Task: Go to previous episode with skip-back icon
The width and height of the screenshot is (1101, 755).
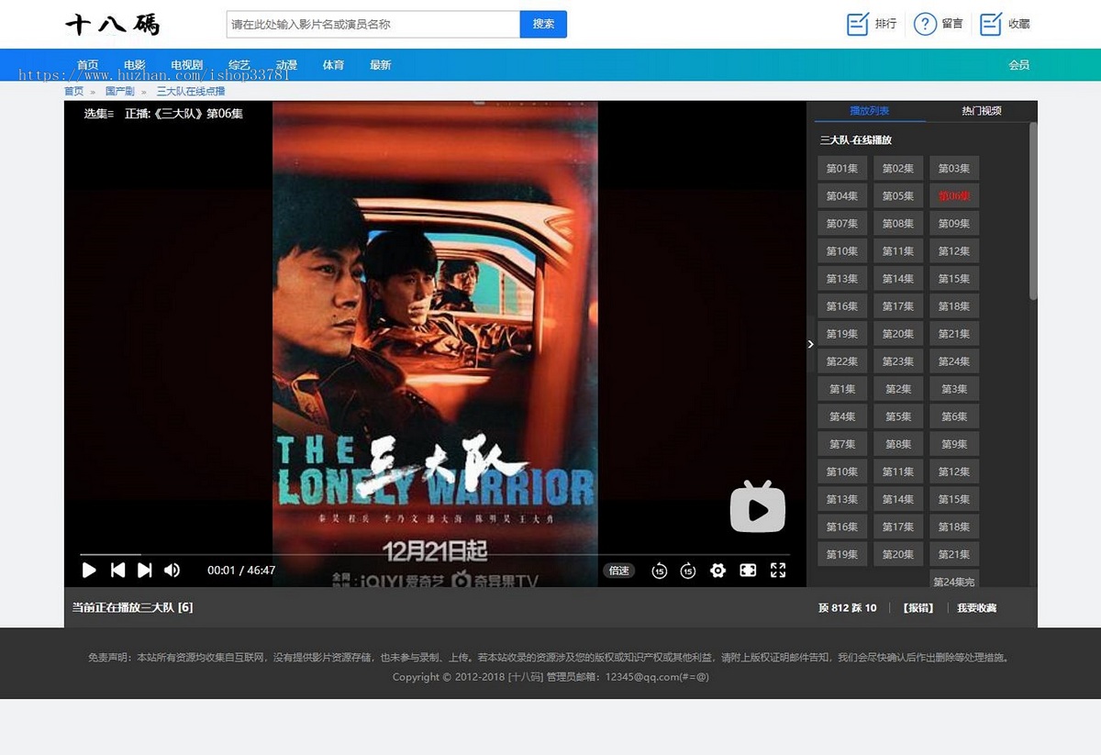Action: [x=117, y=570]
